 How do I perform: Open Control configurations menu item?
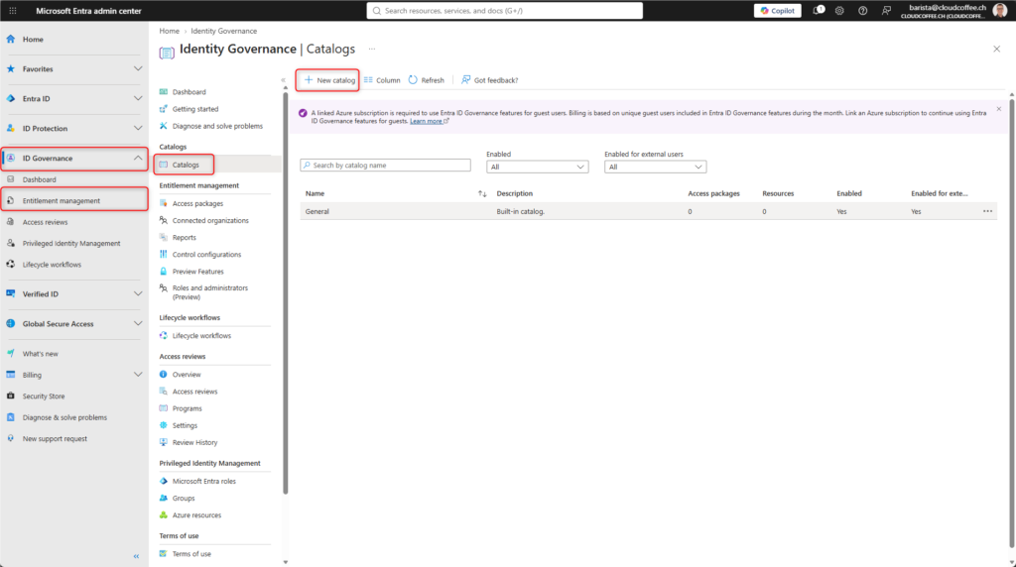pos(206,255)
